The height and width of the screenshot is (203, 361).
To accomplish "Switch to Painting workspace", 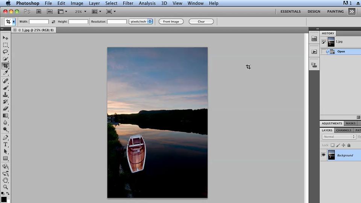I will (x=335, y=12).
